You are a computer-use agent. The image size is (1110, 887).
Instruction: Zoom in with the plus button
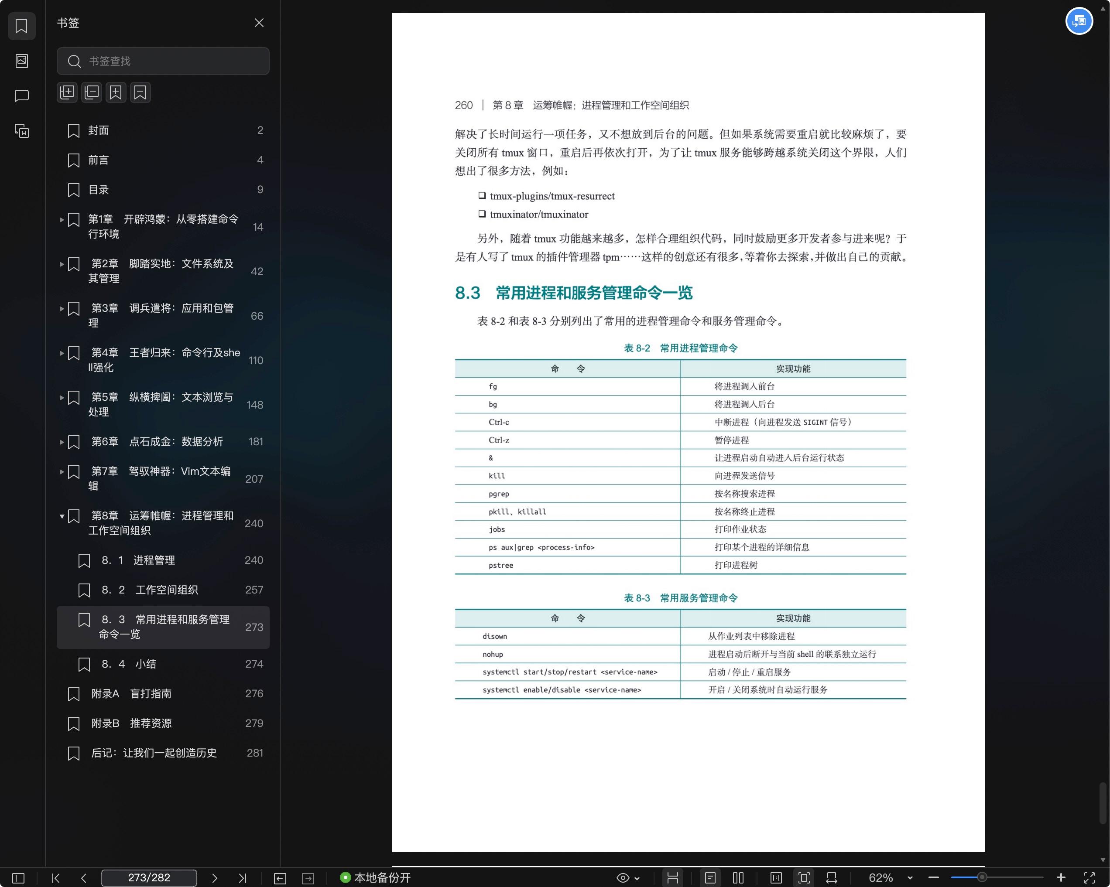pos(1061,878)
